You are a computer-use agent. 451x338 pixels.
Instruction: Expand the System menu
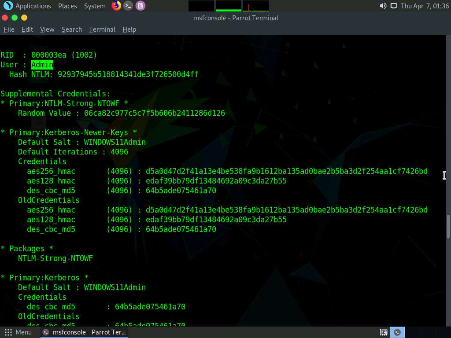[x=95, y=6]
